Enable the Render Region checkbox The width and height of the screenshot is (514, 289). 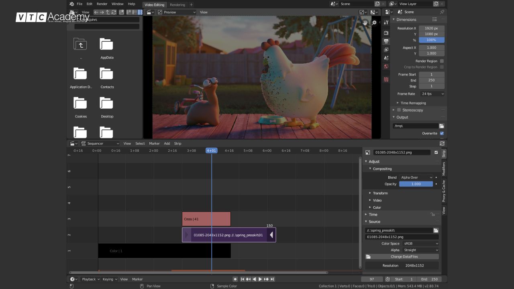coord(442,61)
